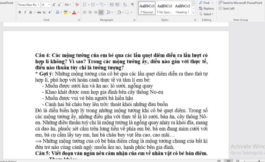Open Font dialog launcher
This screenshot has height=162, width=265.
[x=79, y=20]
